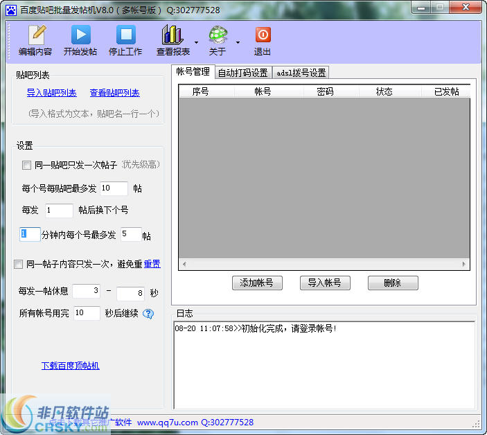Open www.qq7u.com link in status bar
Image resolution: width=487 pixels, height=435 pixels.
point(168,423)
